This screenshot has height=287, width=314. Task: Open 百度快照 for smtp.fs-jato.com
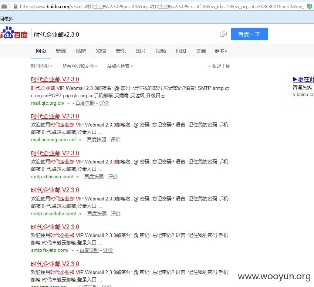[x=89, y=250]
